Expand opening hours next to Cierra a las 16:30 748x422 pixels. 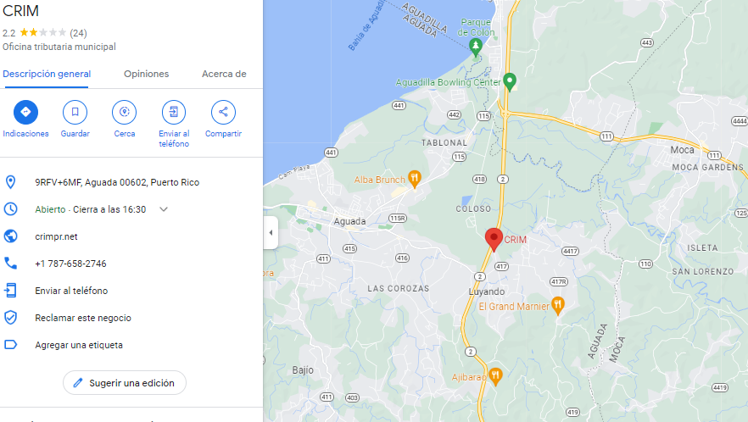164,209
